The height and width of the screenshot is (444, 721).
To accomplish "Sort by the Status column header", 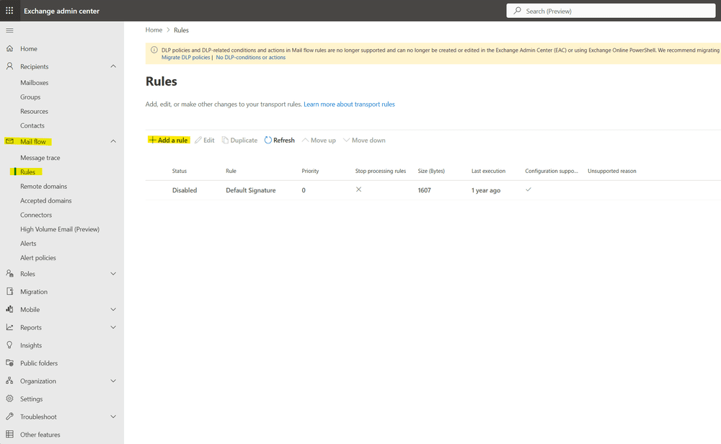I will tap(180, 171).
